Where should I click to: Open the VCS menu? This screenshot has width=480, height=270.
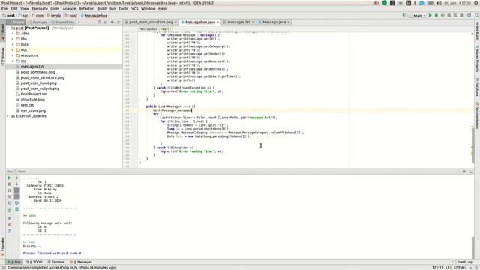click(x=135, y=9)
